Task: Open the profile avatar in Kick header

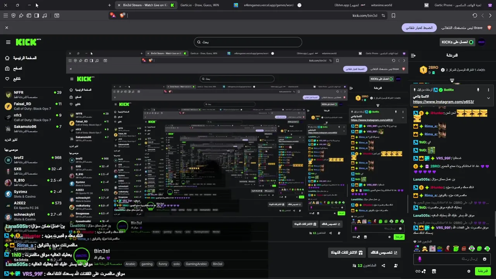Action: [x=481, y=42]
